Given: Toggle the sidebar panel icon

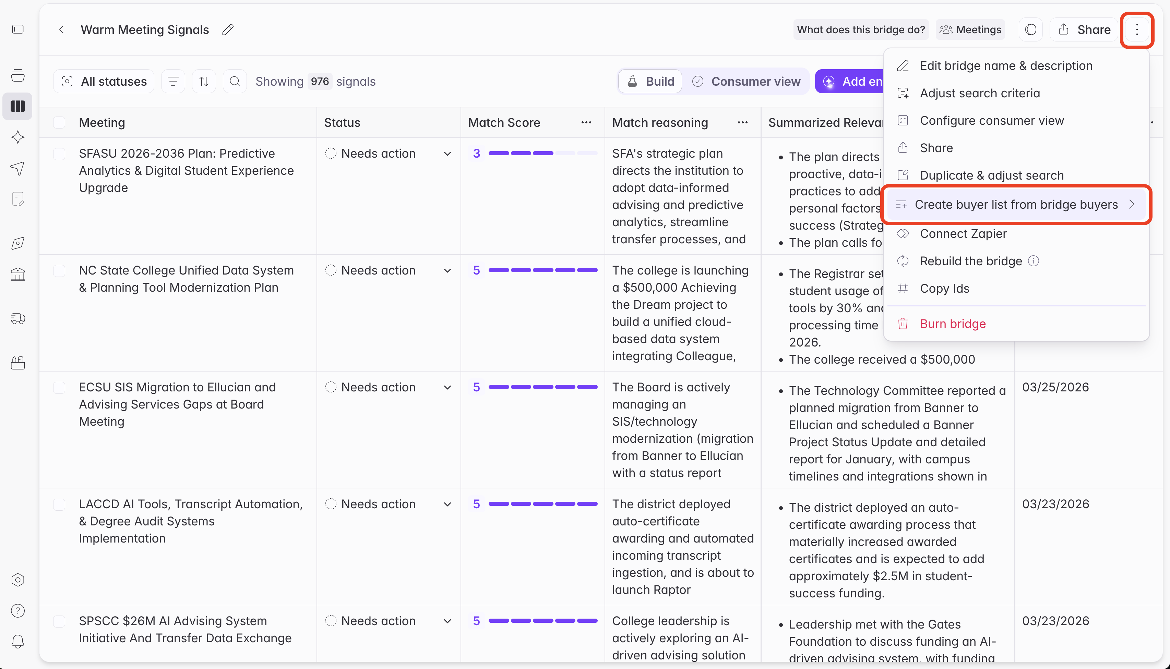Looking at the screenshot, I should 17,29.
